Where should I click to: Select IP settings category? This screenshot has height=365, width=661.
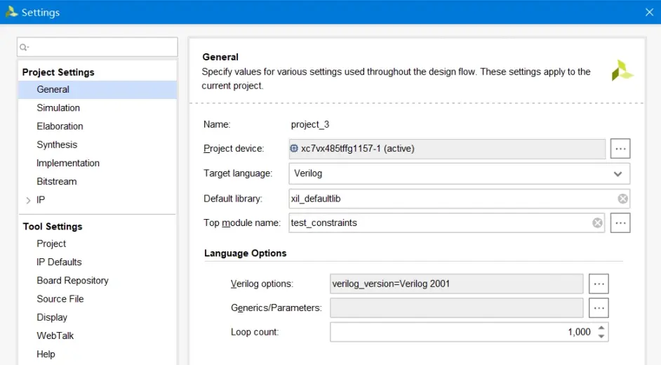pos(41,200)
